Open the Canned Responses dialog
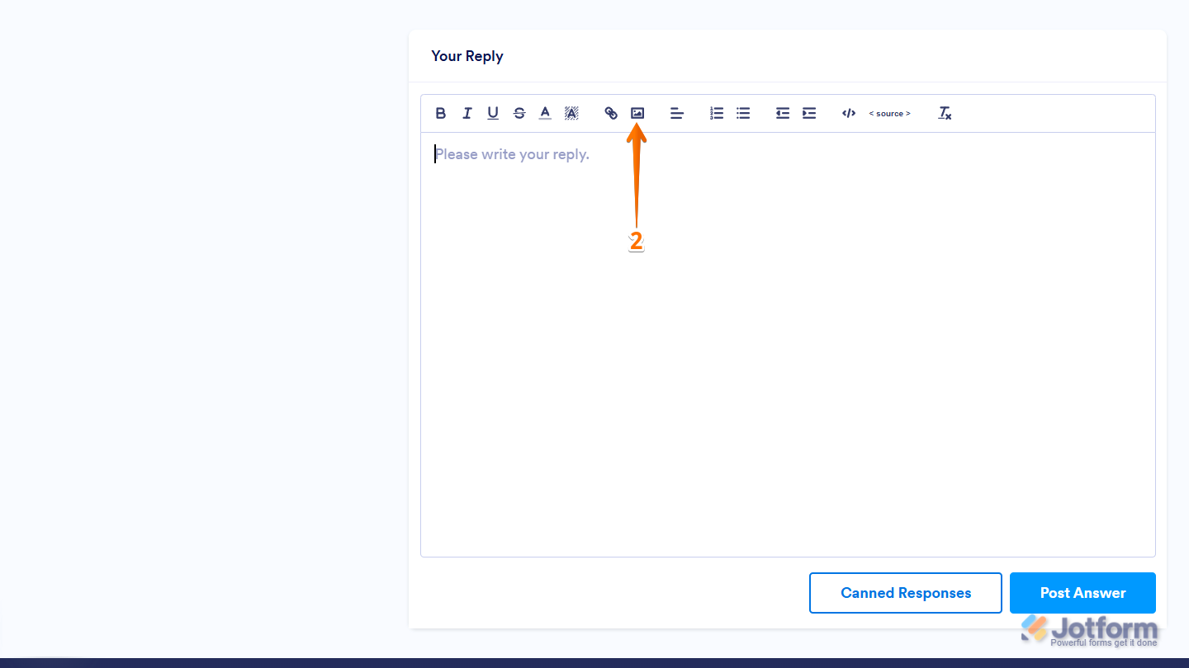The height and width of the screenshot is (668, 1189). 905,592
